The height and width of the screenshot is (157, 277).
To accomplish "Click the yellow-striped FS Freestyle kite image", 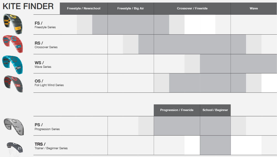I will pos(13,24).
